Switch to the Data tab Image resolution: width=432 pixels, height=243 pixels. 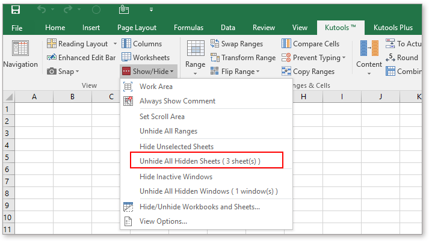[x=228, y=28]
